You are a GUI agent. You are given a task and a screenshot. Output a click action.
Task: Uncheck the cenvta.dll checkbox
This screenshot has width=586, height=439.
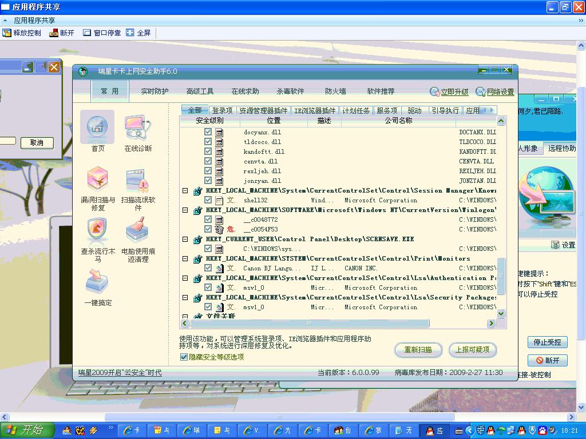[x=208, y=161]
